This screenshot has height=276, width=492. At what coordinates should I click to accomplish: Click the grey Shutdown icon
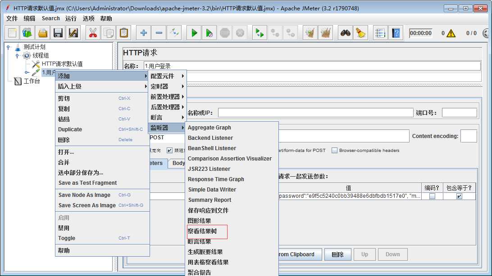(240, 33)
